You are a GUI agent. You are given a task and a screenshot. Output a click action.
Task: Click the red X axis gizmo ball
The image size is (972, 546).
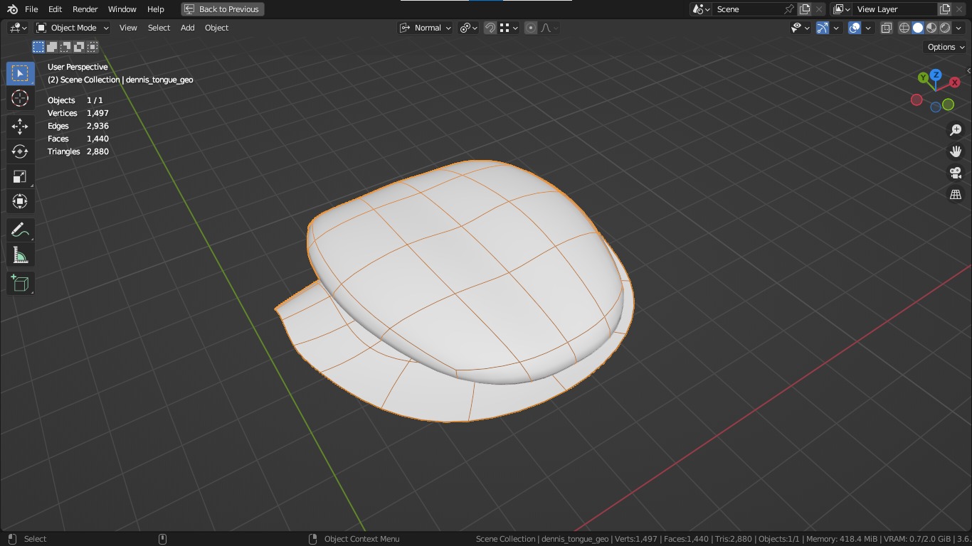tap(954, 82)
